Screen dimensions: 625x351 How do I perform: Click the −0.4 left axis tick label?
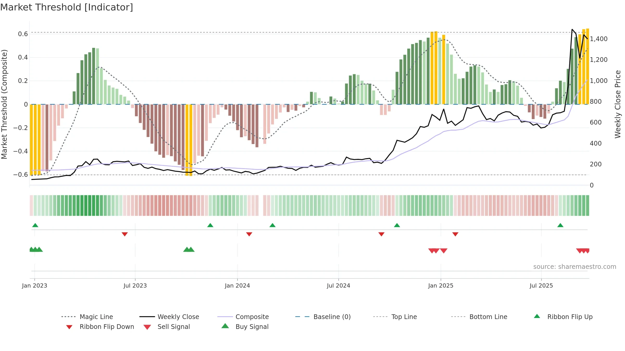(x=21, y=151)
